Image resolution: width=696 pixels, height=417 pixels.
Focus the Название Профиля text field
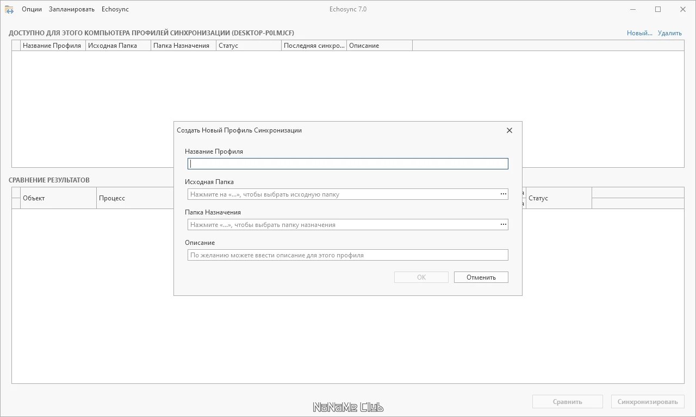click(348, 163)
